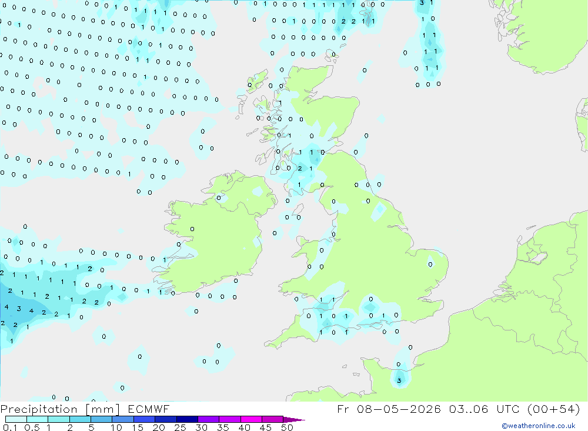Click the violet legend swatch between 30 and 35
Screen dimensions: 588x431
point(208,419)
